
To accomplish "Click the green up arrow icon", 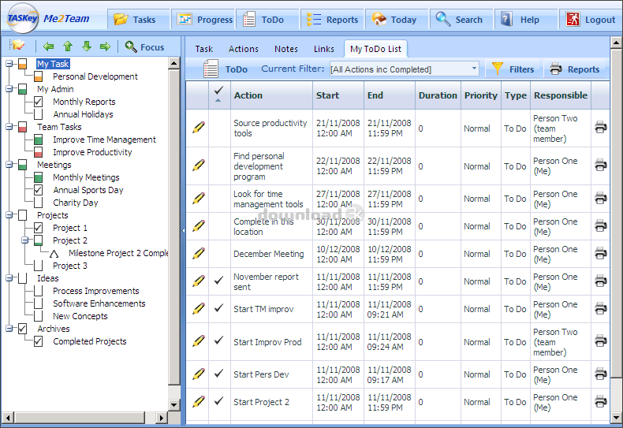I will [68, 47].
